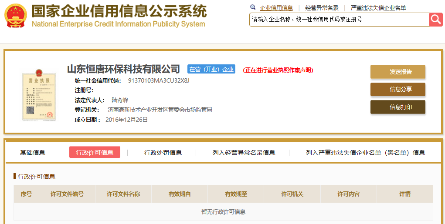Click the 许可内容 column header
Image resolution: width=445 pixels, height=224 pixels.
[x=349, y=194]
